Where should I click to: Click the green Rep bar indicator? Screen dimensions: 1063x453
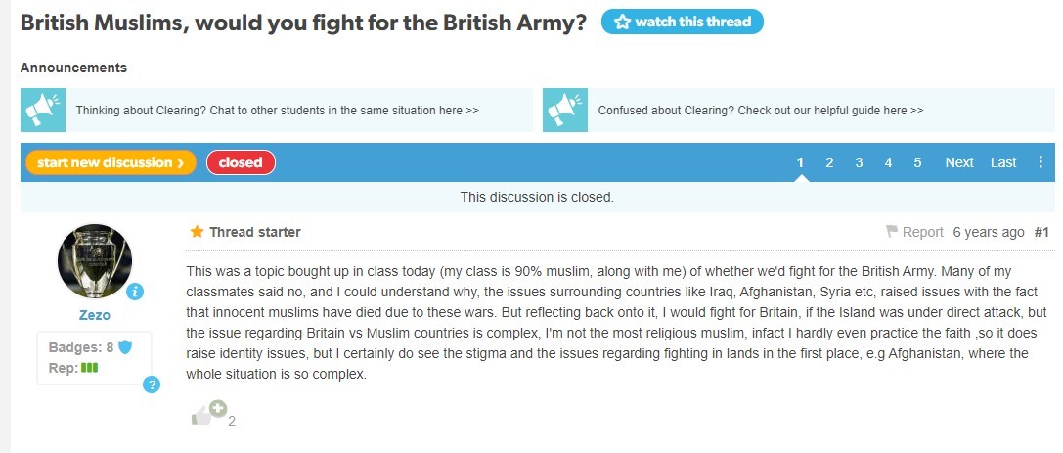[x=90, y=368]
